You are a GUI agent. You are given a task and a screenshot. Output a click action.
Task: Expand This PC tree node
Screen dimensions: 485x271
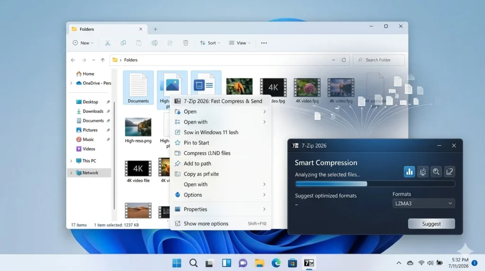tap(72, 161)
